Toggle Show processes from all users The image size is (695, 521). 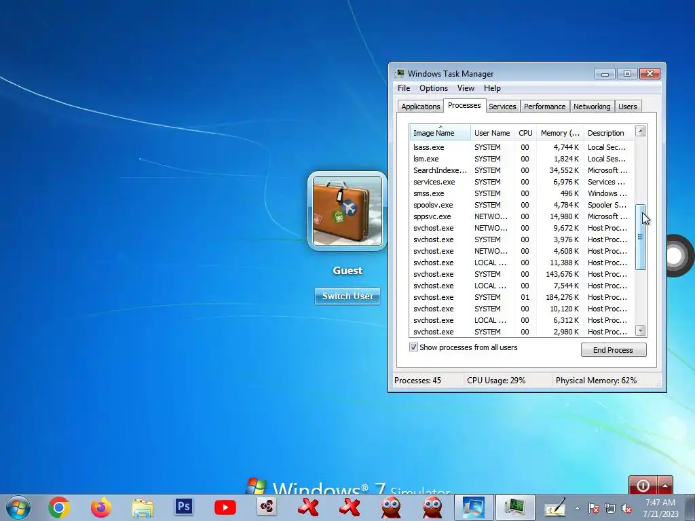pyautogui.click(x=413, y=347)
